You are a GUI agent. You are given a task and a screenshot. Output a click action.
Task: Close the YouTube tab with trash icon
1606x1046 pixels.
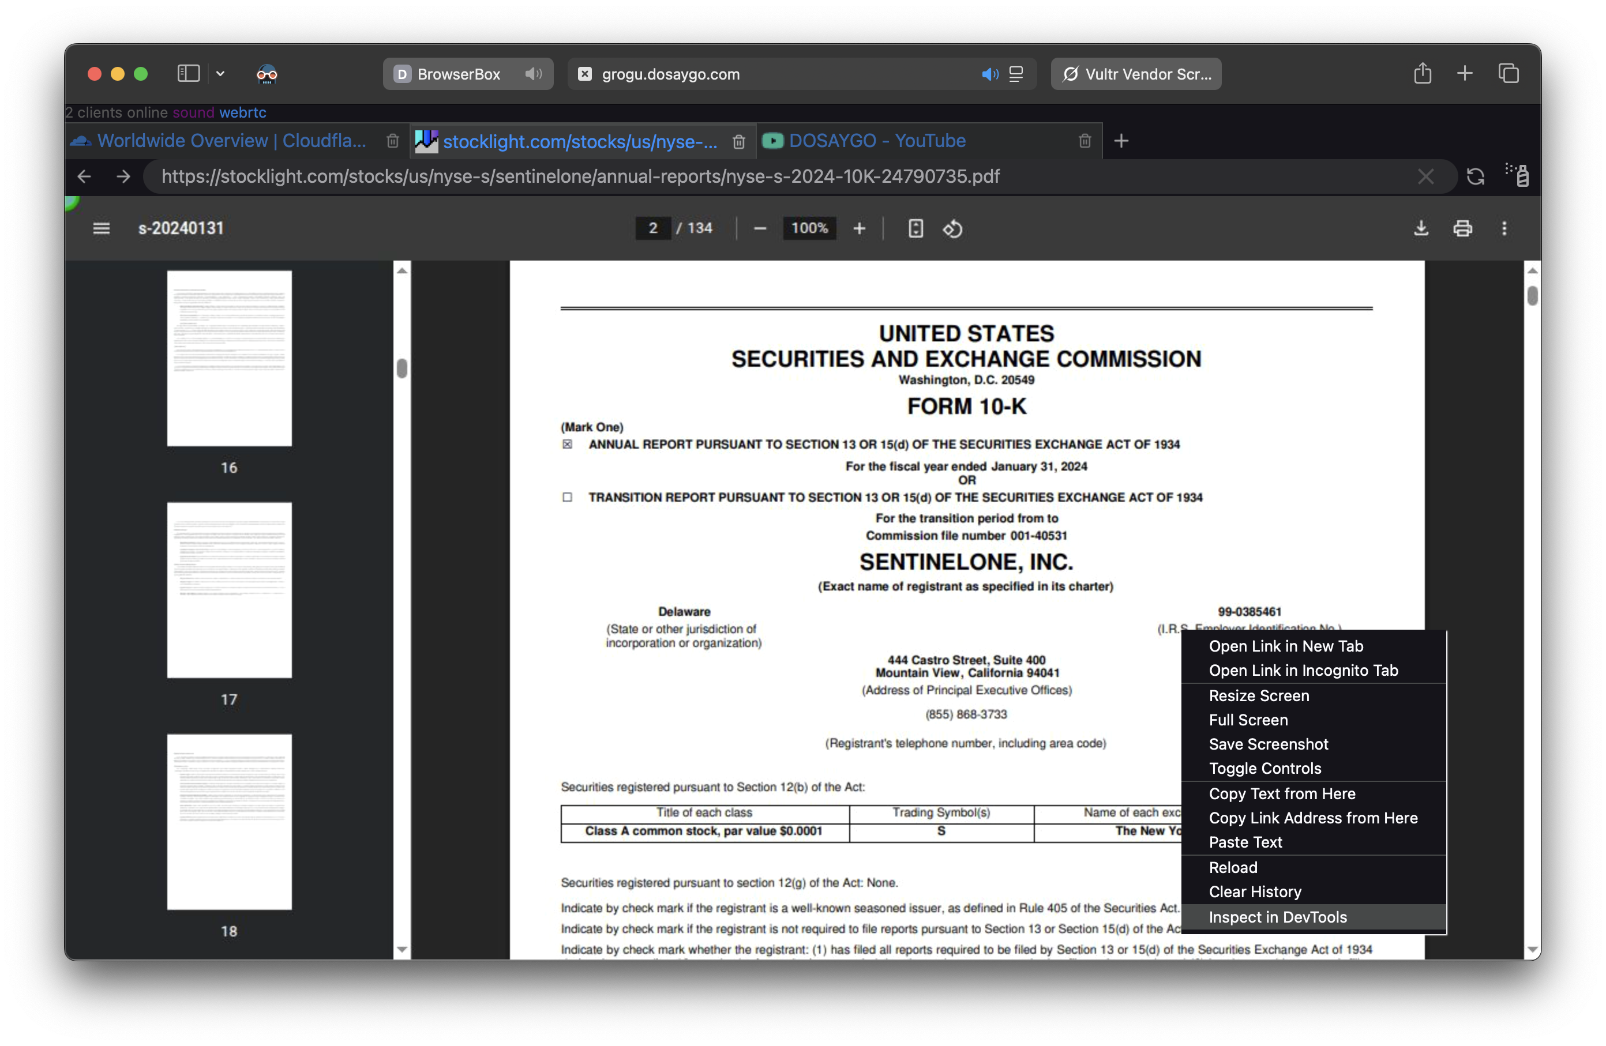(x=1085, y=141)
